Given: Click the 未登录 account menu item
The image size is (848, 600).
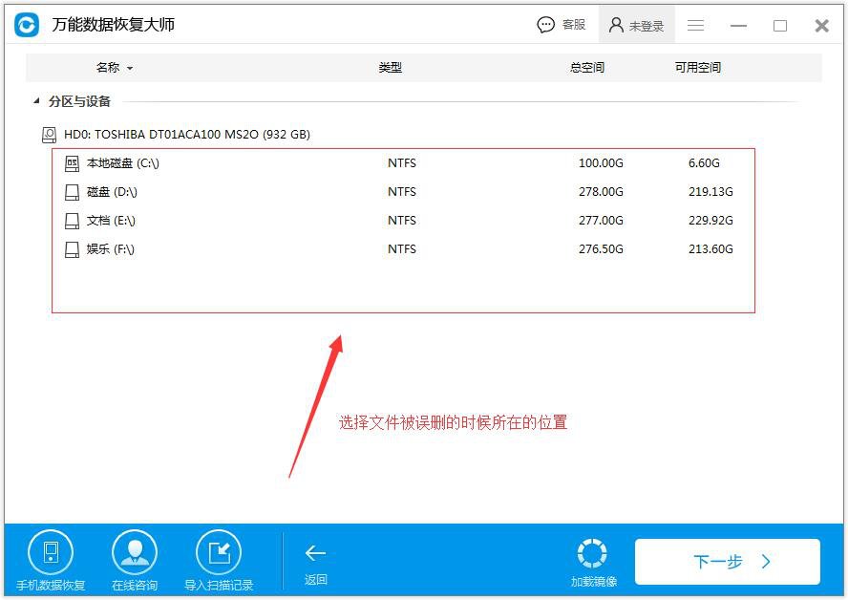Looking at the screenshot, I should [637, 24].
